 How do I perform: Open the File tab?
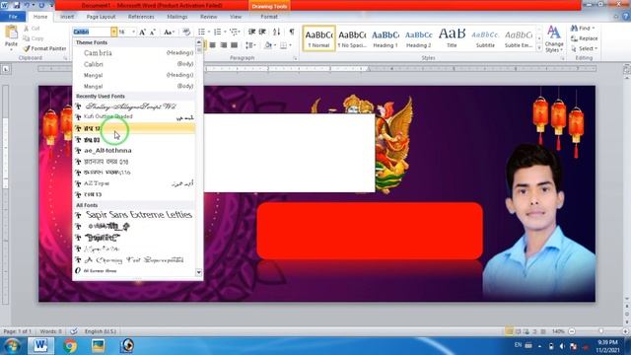13,17
